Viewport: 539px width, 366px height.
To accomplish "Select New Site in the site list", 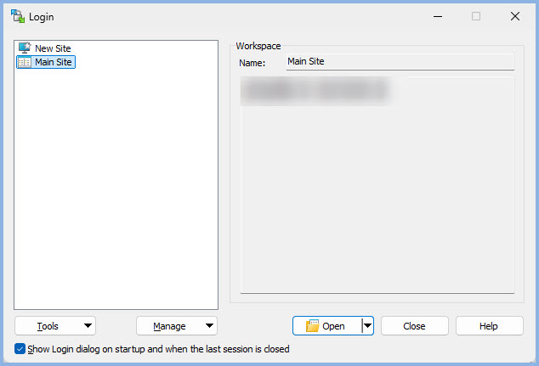I will point(53,48).
